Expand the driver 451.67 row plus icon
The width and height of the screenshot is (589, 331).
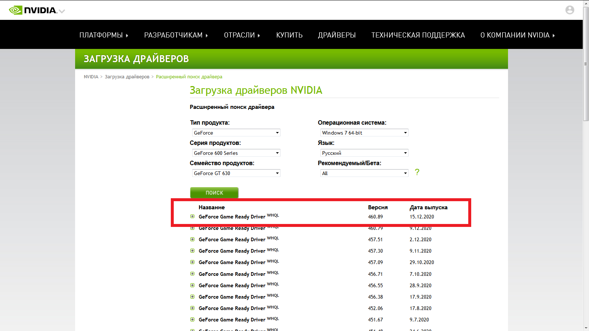pos(192,319)
